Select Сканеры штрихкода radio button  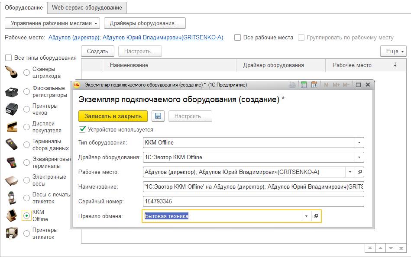click(26, 72)
